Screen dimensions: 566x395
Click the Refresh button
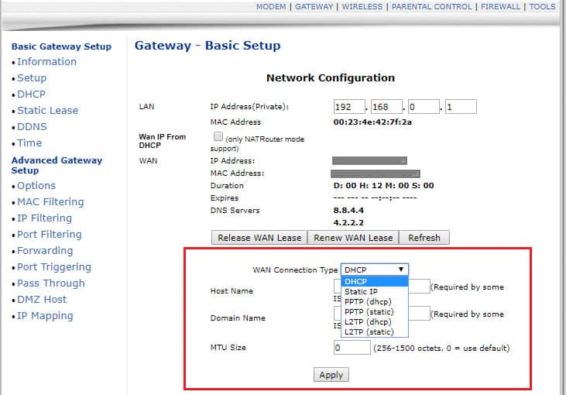coord(424,238)
